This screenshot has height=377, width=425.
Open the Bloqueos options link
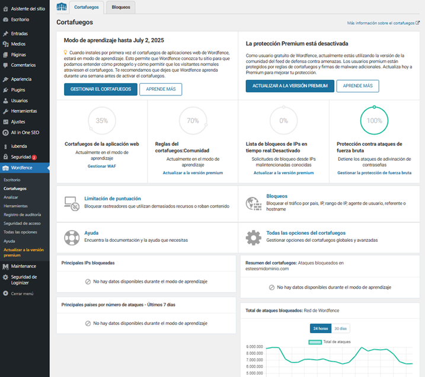(x=277, y=196)
